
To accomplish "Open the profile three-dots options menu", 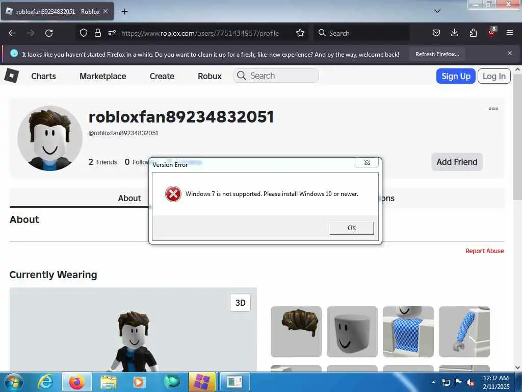I will coord(493,109).
